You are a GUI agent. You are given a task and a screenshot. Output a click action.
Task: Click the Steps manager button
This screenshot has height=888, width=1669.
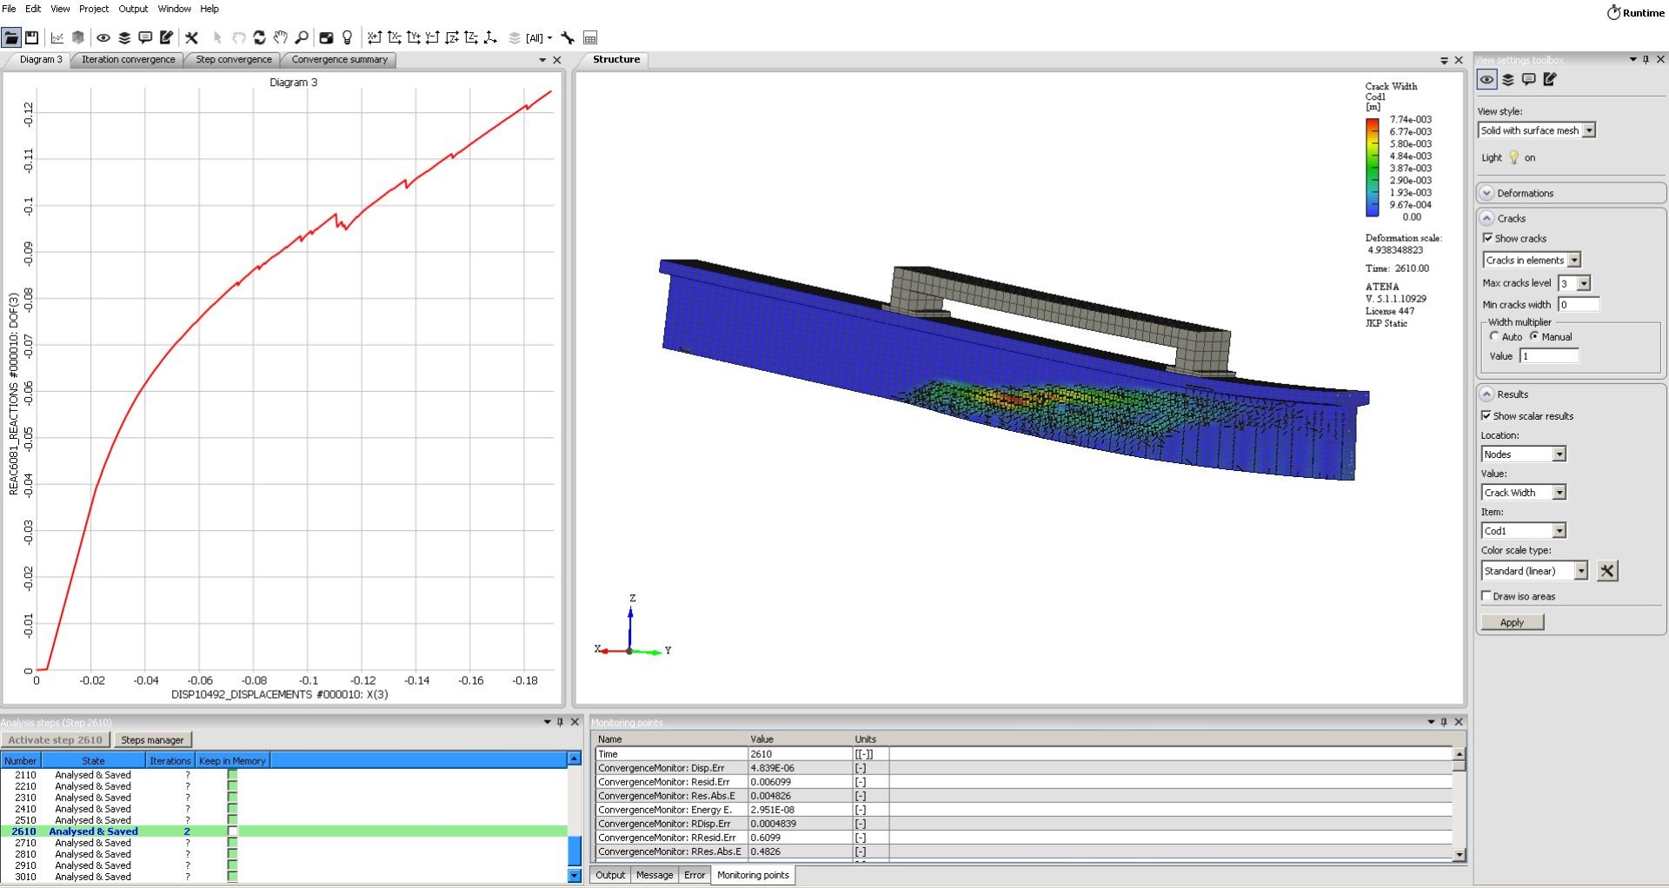pos(152,740)
